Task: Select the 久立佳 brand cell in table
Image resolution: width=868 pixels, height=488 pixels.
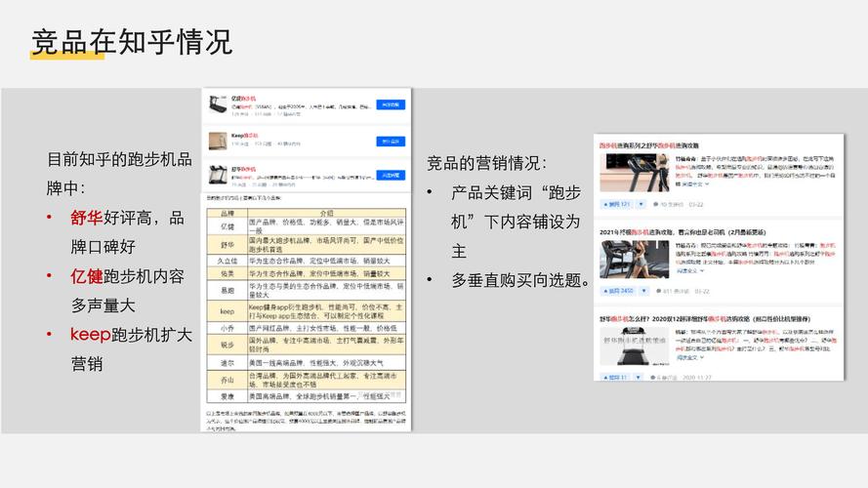Action: [x=227, y=261]
